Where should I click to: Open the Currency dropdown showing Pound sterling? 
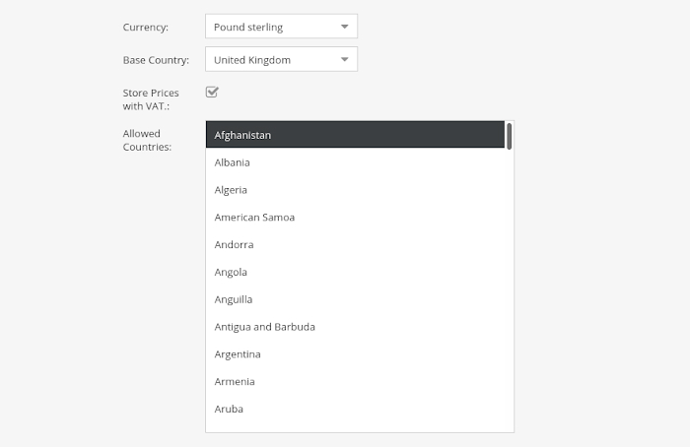281,27
